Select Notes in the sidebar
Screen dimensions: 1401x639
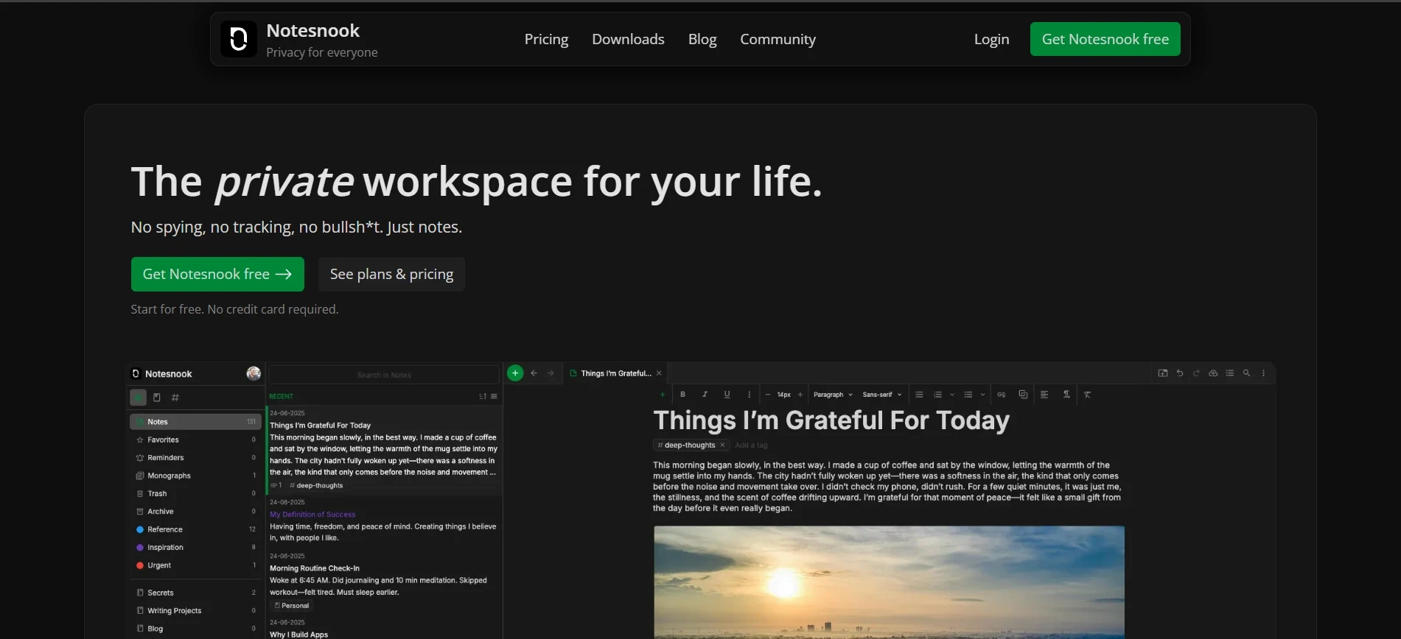[195, 422]
